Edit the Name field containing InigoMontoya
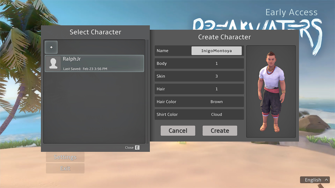 (216, 51)
